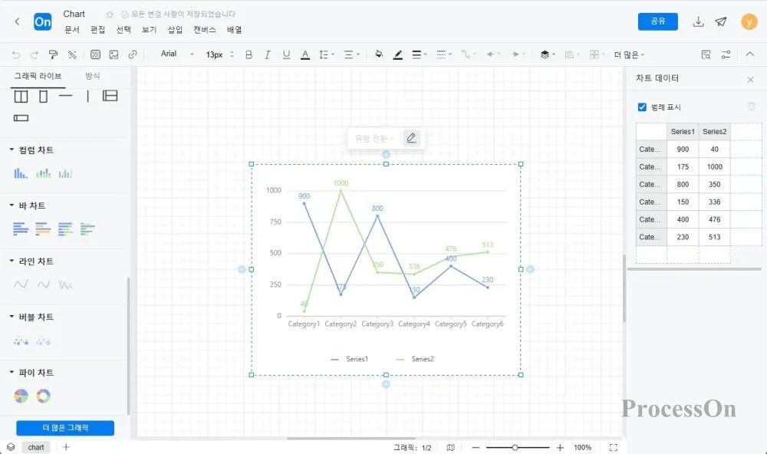Uncheck the 범례 표시 checkbox
Screen dimensions: 767x454
(642, 107)
